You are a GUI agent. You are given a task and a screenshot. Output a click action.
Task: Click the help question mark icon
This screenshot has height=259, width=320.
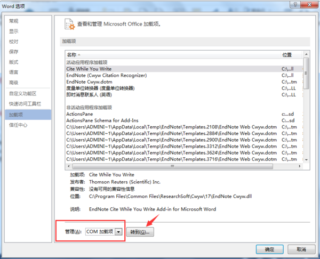point(295,4)
